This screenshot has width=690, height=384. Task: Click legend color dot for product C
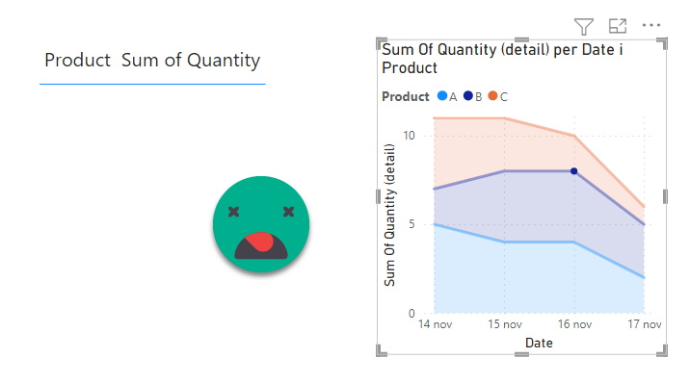tap(492, 96)
